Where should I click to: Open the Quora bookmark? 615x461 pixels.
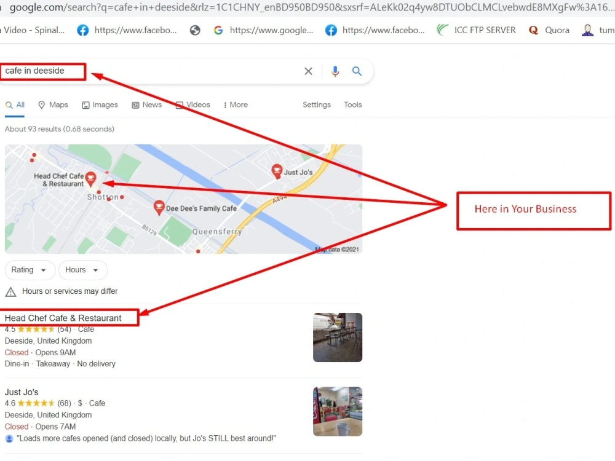549,30
